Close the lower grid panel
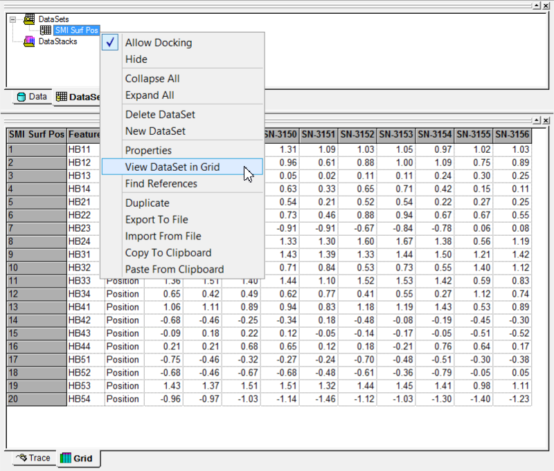Viewport: 554px width, 471px height. click(x=546, y=120)
